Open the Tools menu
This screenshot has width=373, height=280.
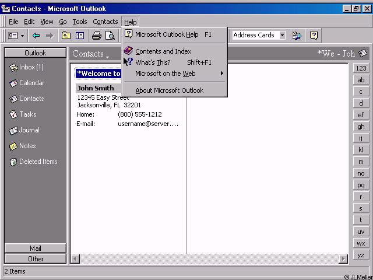point(80,22)
